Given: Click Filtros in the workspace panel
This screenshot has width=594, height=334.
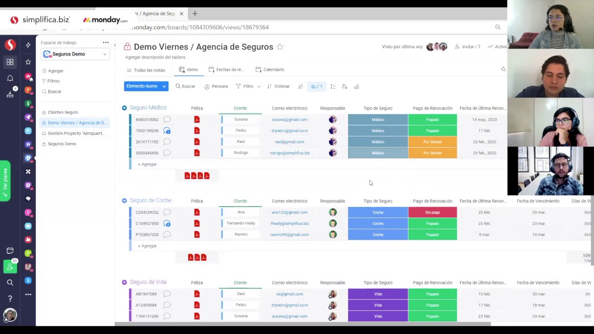Looking at the screenshot, I should (51, 81).
